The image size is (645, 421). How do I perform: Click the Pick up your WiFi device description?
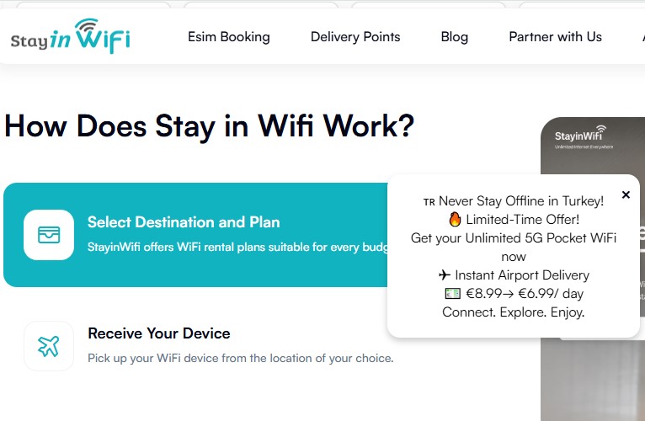point(241,358)
